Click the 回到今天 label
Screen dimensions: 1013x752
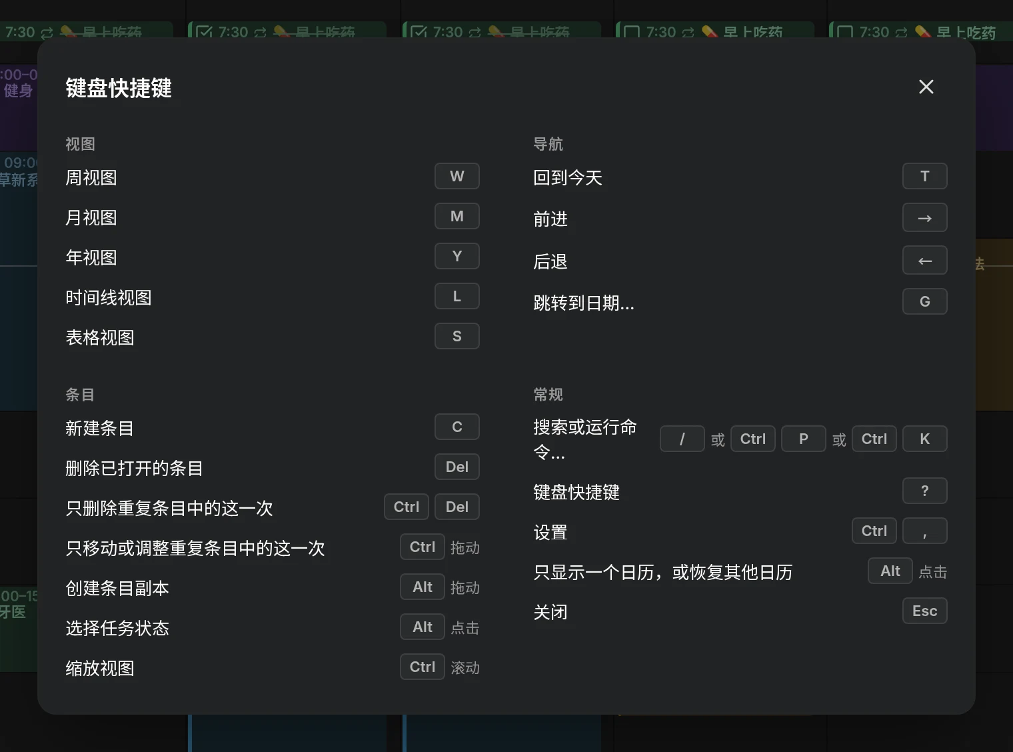click(568, 178)
